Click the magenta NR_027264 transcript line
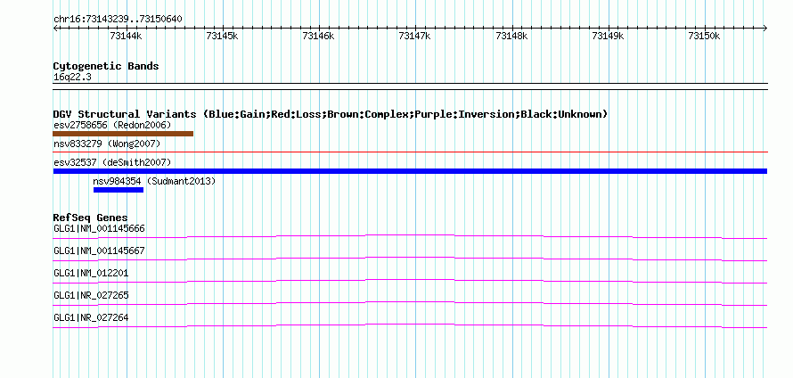 (x=410, y=325)
